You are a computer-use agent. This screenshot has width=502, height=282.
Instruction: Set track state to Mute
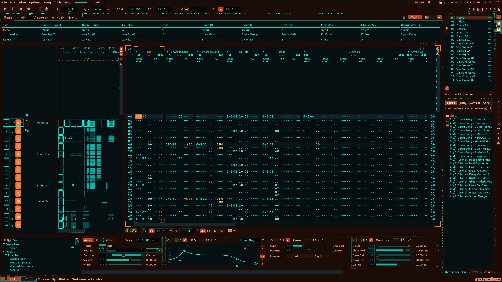click(109, 240)
